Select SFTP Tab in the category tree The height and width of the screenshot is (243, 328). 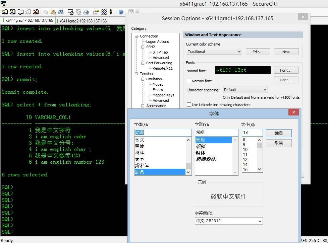click(x=160, y=52)
